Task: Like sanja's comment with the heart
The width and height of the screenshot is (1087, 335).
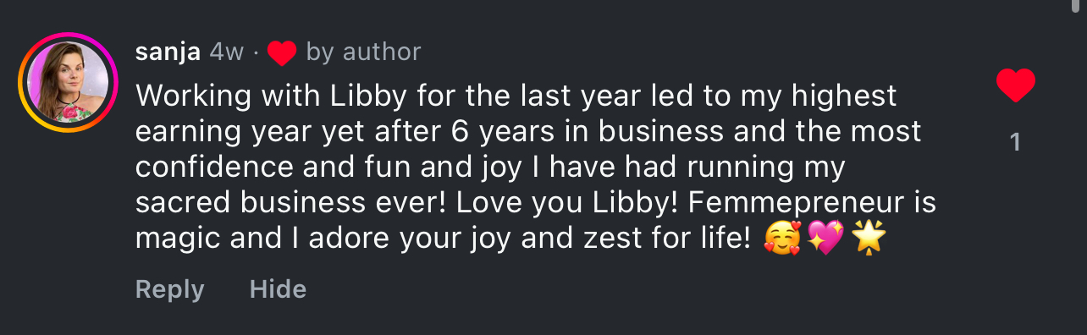Action: [1015, 86]
